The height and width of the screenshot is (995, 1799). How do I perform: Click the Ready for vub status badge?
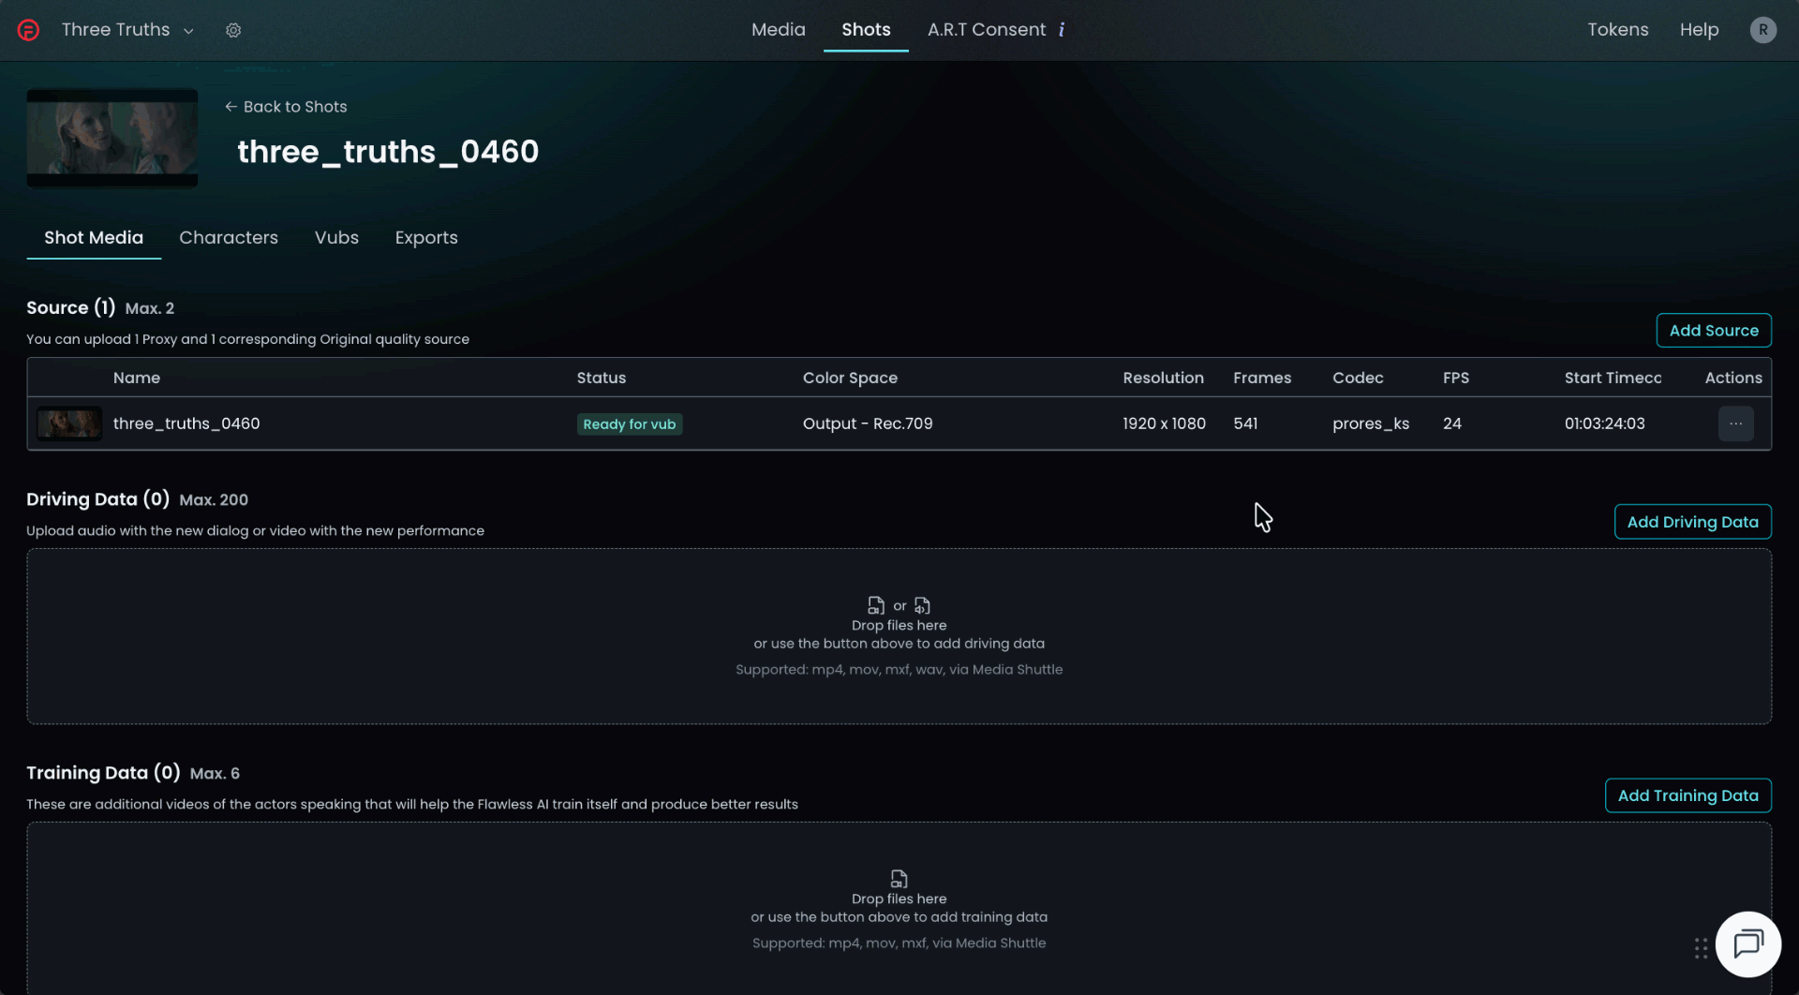[x=629, y=424]
